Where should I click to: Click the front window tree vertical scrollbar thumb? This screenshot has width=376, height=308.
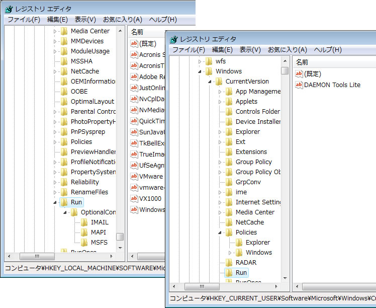(x=285, y=71)
